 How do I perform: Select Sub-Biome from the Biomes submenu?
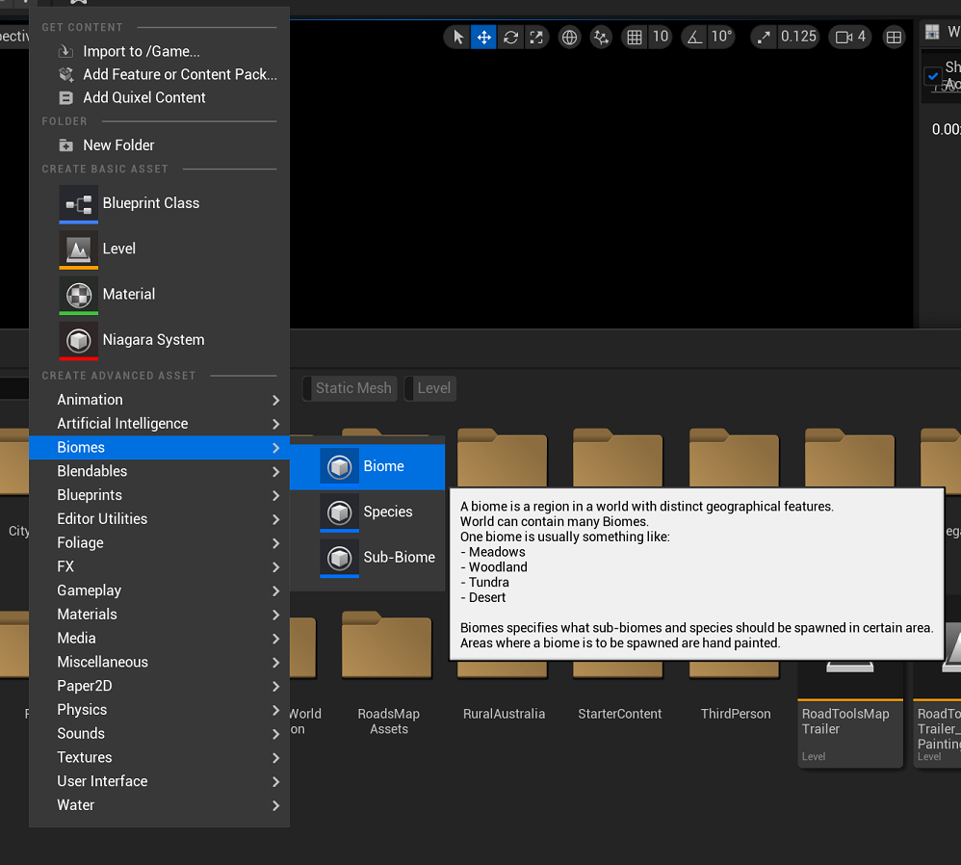pyautogui.click(x=399, y=558)
